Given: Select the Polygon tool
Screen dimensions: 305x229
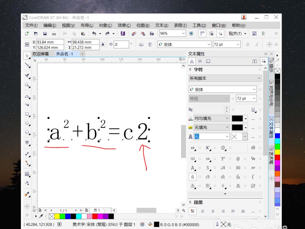Looking at the screenshot, I should point(27,132).
